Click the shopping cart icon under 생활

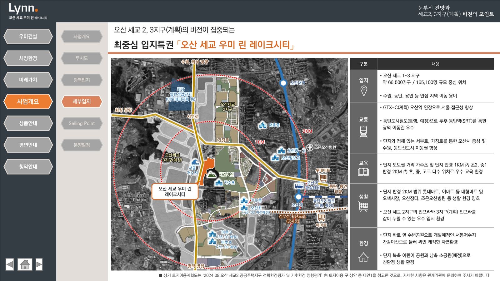tap(363, 206)
